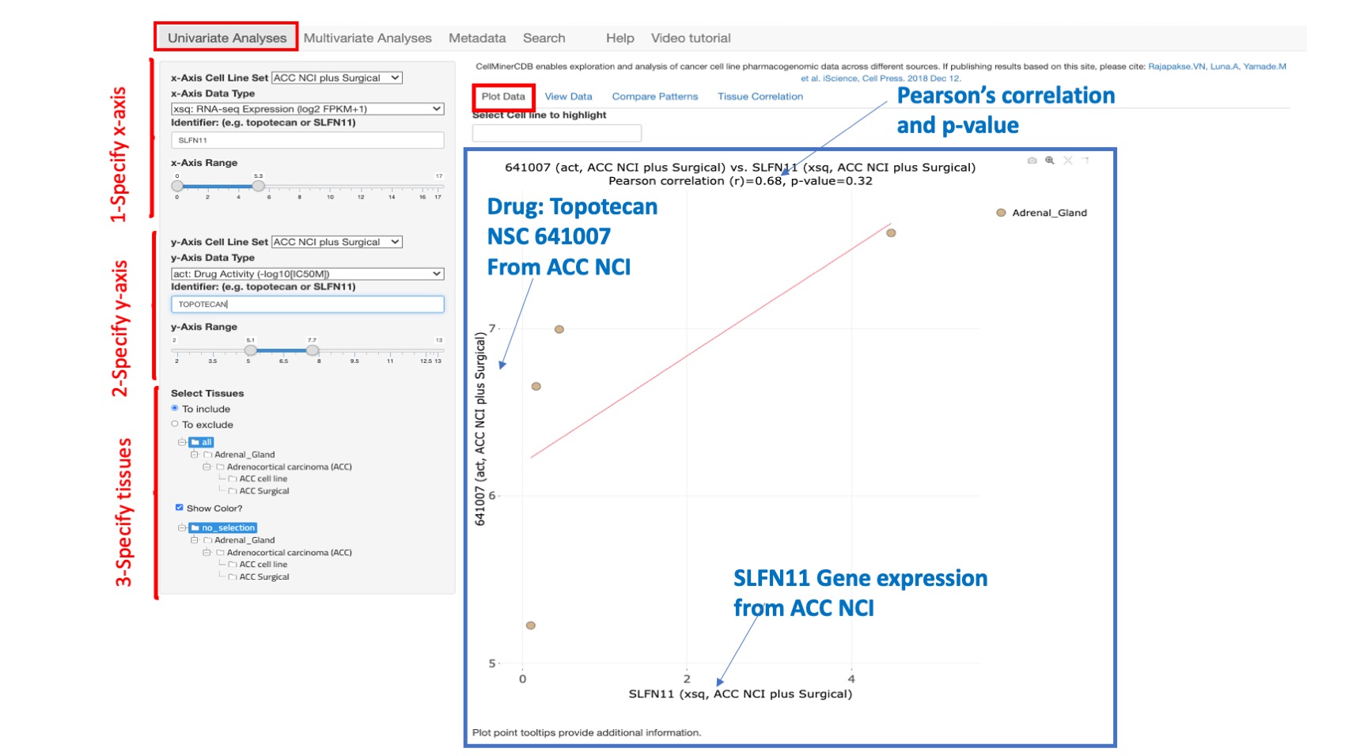Click the reset axes icon in plot toolbar
The height and width of the screenshot is (756, 1345).
click(x=1085, y=161)
